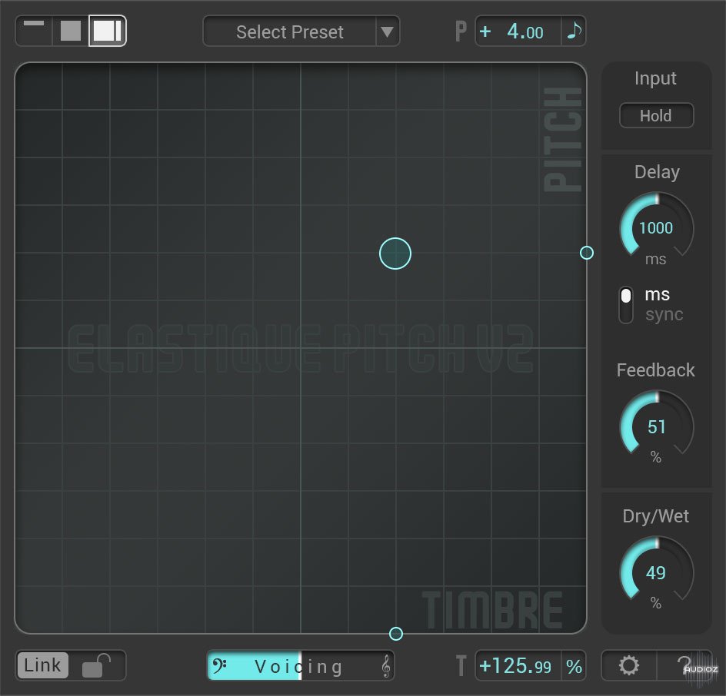Open settings with the gear icon
Image resolution: width=726 pixels, height=696 pixels.
(x=628, y=666)
